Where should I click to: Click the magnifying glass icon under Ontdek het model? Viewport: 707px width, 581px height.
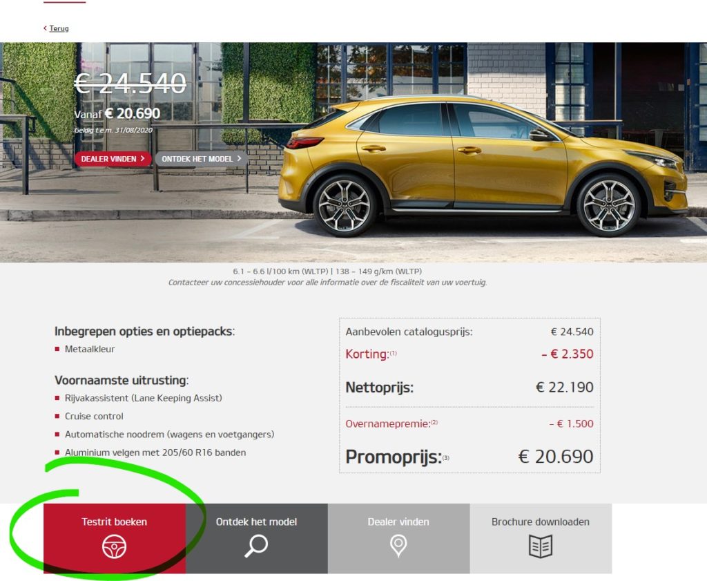[256, 546]
